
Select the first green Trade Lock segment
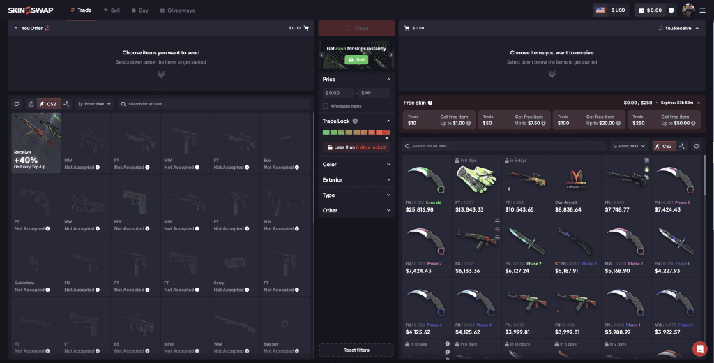coord(326,132)
